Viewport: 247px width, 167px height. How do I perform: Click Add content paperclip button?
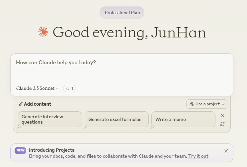pyautogui.click(x=35, y=104)
